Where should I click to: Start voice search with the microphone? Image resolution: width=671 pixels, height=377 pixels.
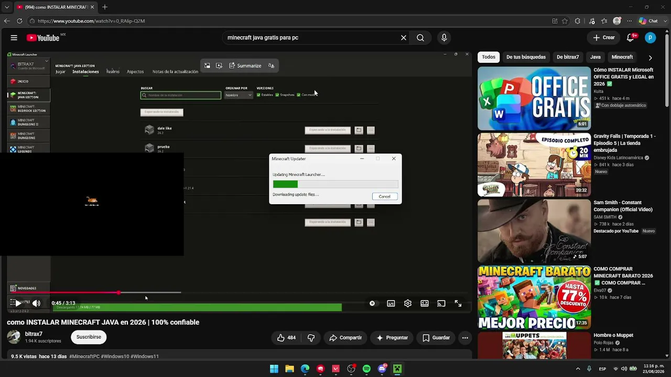pyautogui.click(x=444, y=38)
